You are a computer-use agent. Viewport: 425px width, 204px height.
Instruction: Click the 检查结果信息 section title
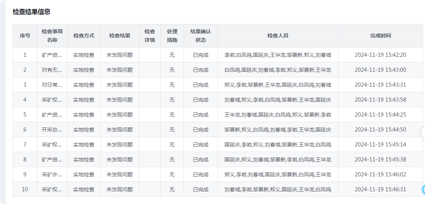pyautogui.click(x=31, y=12)
